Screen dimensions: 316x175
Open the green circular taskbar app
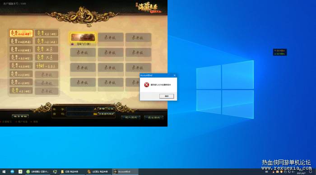(28, 172)
